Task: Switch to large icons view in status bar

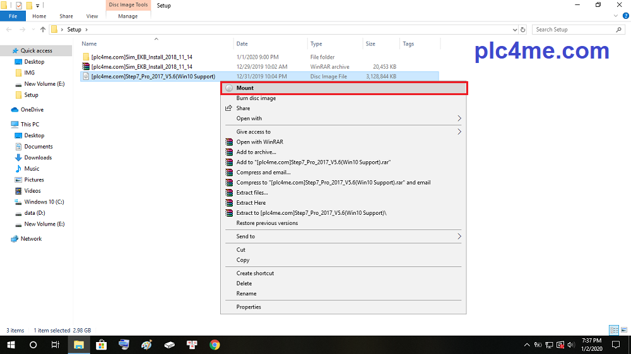Action: coord(624,330)
